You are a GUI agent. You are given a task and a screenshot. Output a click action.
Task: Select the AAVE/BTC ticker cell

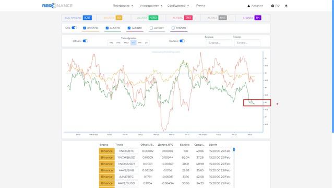tap(126, 177)
